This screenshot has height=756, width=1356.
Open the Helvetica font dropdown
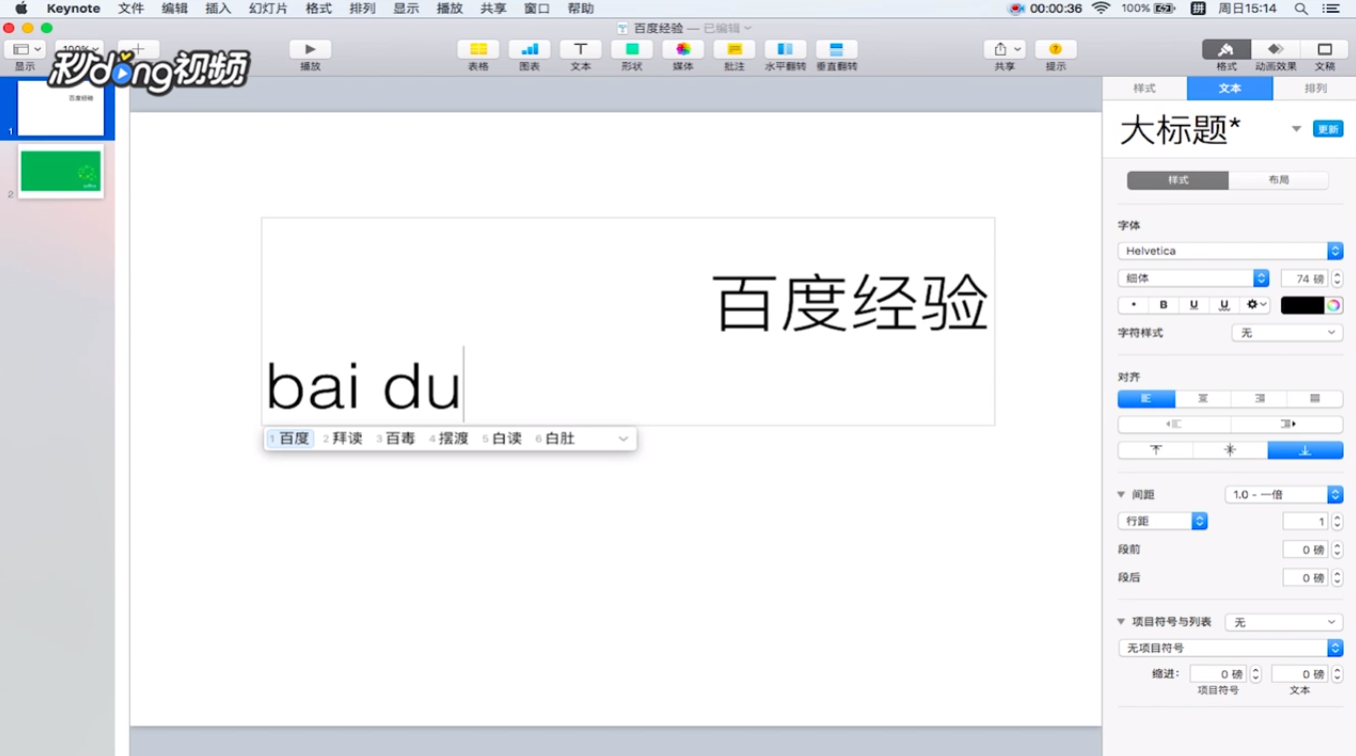tap(1230, 251)
